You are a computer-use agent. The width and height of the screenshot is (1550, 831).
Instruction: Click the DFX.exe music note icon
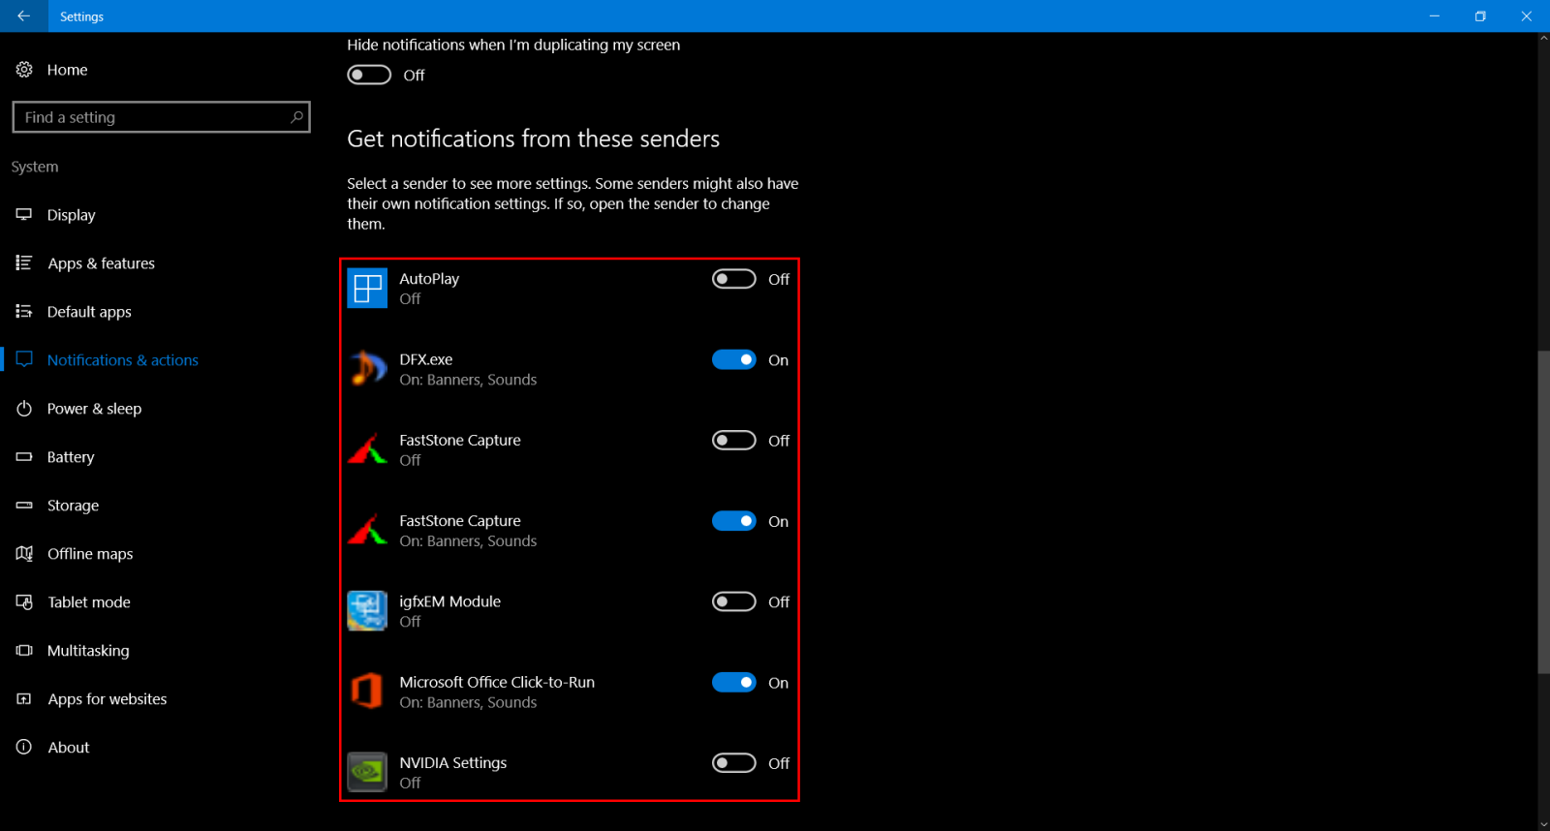367,368
